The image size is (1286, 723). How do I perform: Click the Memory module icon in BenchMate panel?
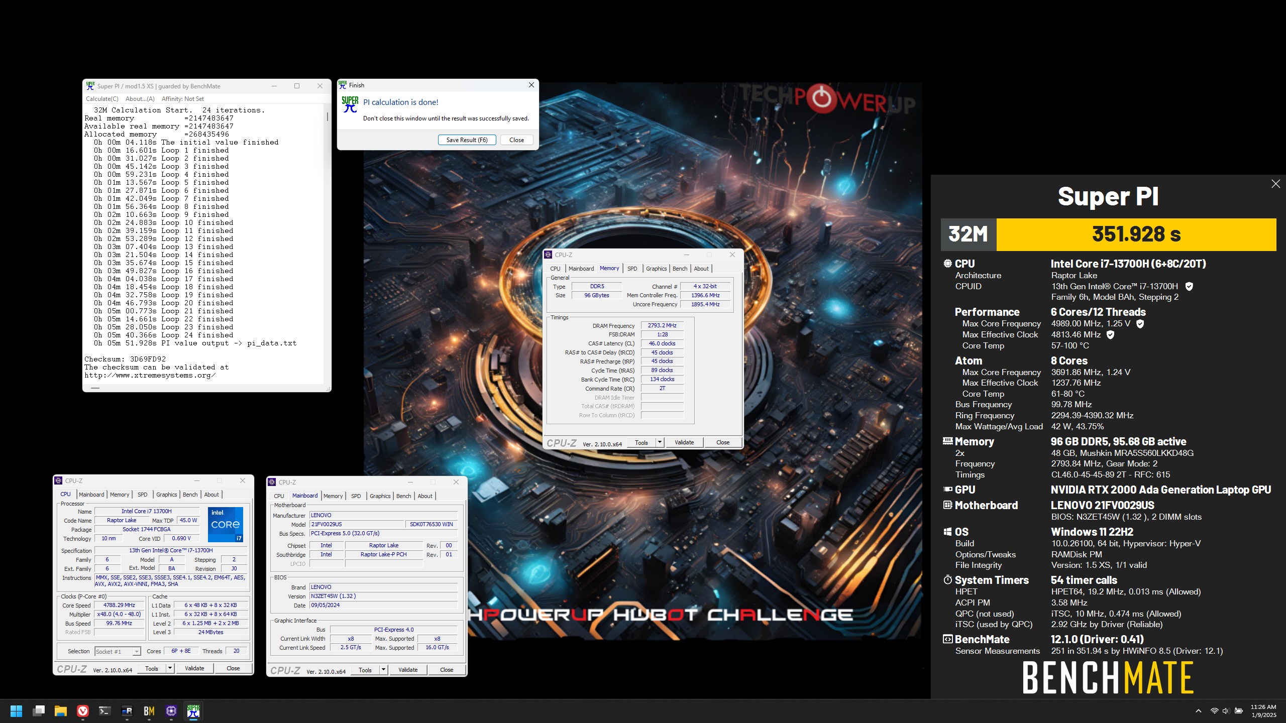tap(948, 441)
